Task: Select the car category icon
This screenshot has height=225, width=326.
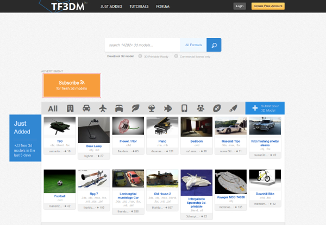Action: (x=86, y=108)
